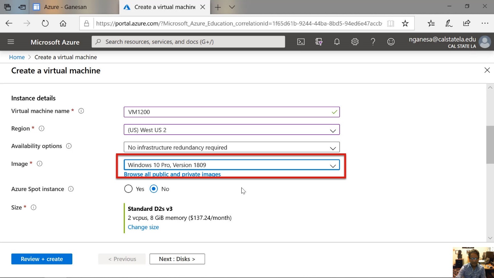The width and height of the screenshot is (494, 278).
Task: Add page to favorites with star icon
Action: pos(405,23)
